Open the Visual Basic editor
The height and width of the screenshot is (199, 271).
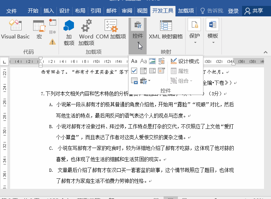15,29
